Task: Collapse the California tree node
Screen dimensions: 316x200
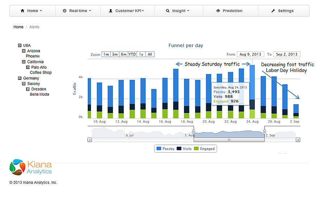Action: click(24, 62)
